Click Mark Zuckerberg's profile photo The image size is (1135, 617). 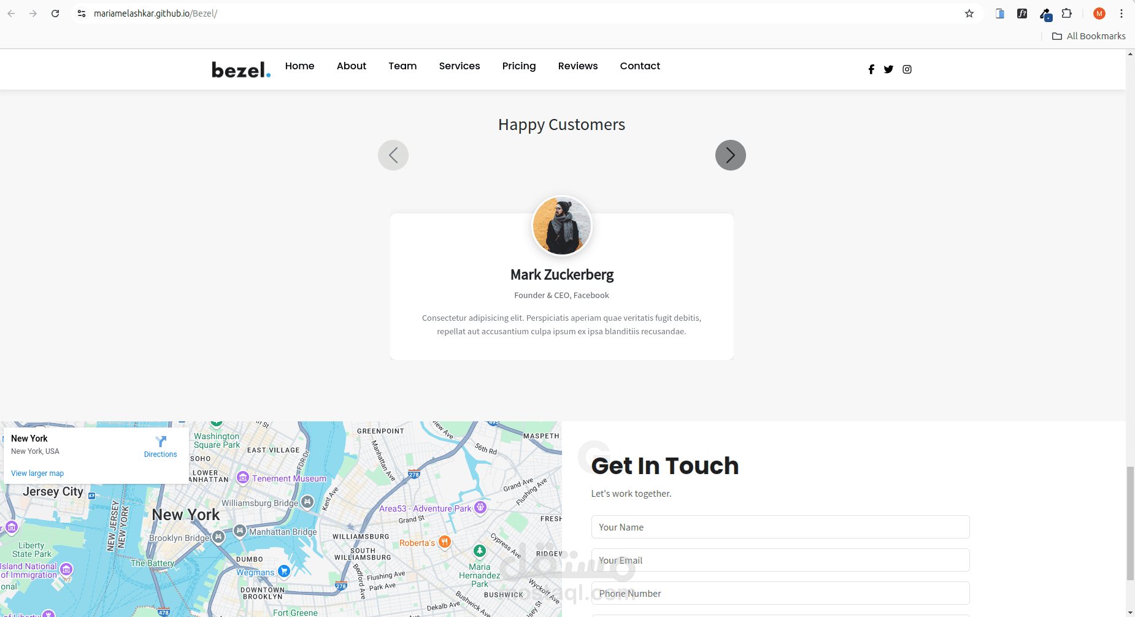(x=562, y=226)
